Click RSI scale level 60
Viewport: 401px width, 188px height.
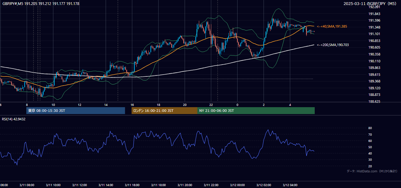pos(370,141)
